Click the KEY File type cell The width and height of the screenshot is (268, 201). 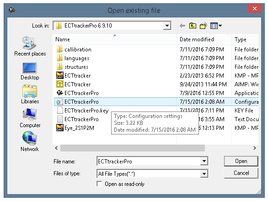pos(244,111)
